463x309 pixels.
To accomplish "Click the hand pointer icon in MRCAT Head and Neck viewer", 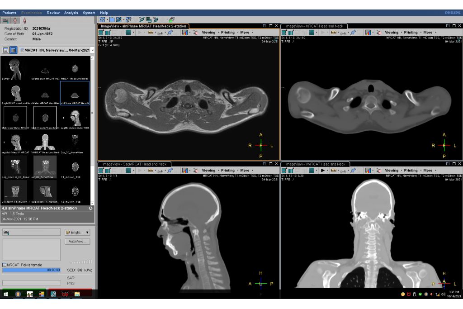I will 378,33.
